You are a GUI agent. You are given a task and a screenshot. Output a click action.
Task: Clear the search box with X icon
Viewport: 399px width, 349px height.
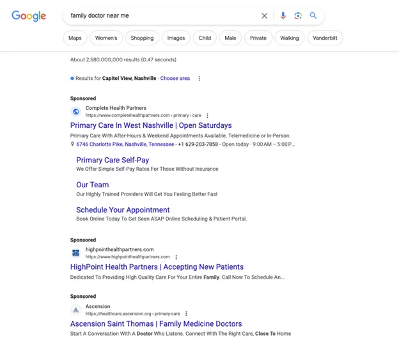coord(264,16)
